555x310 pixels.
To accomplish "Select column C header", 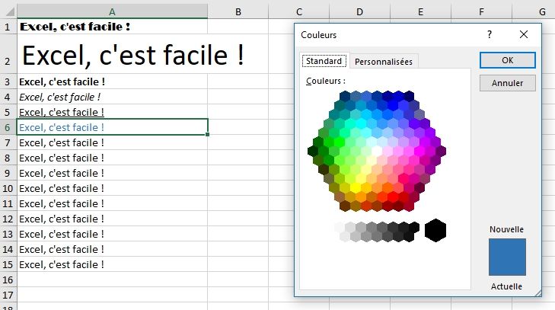I will pyautogui.click(x=299, y=11).
